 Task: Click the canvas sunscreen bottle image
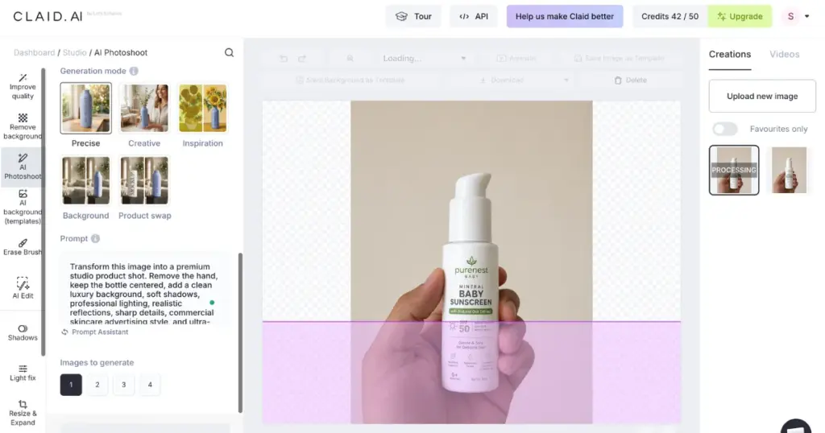coord(471,262)
